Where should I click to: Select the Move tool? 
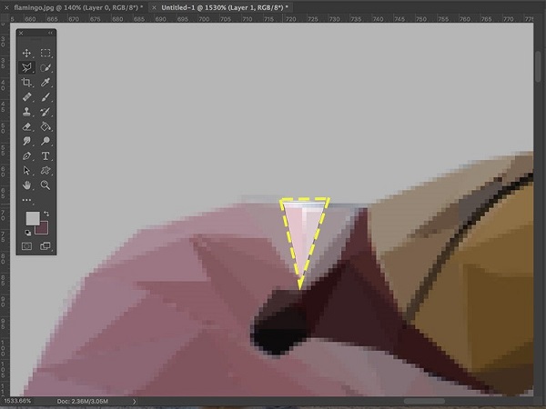coord(26,53)
